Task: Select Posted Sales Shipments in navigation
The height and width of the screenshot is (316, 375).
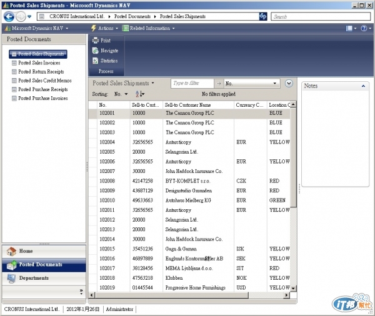Action: click(x=38, y=54)
